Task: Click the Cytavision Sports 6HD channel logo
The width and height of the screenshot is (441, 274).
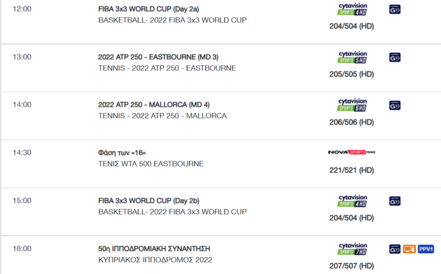Action: pos(352,105)
